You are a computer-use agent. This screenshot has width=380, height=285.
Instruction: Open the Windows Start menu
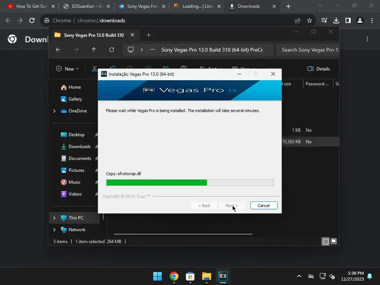click(x=157, y=276)
